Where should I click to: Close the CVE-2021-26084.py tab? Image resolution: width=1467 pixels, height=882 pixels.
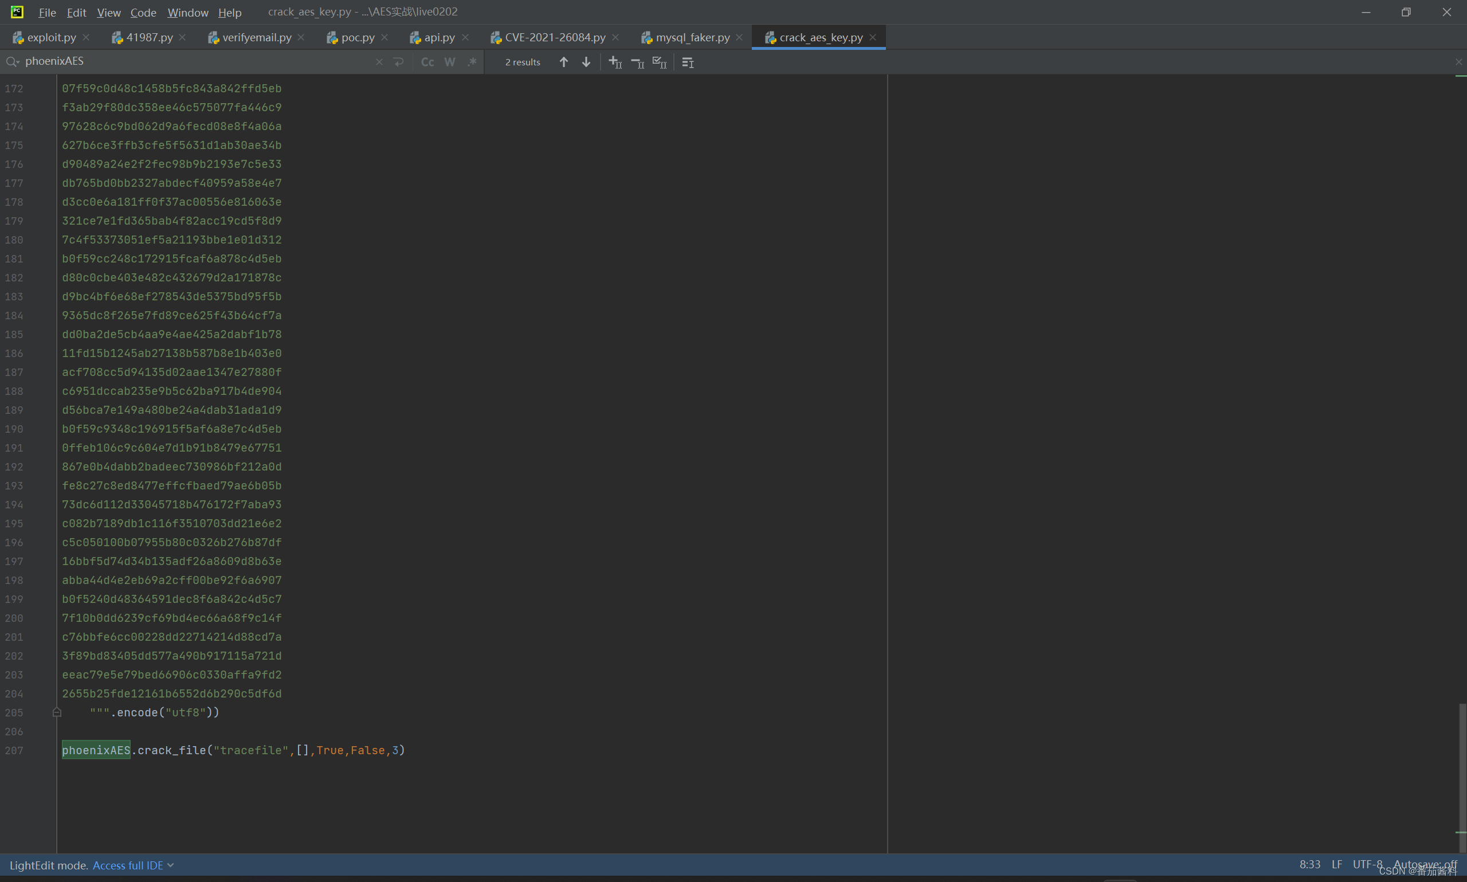pos(615,37)
